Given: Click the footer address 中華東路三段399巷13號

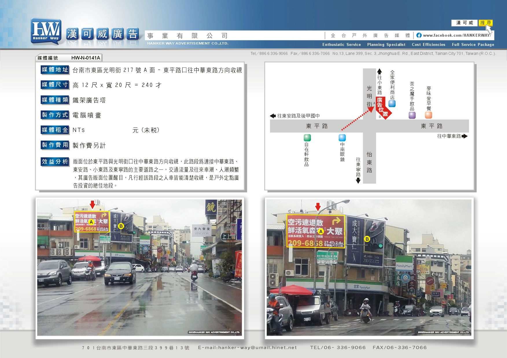Looking at the screenshot, I should pos(135,348).
